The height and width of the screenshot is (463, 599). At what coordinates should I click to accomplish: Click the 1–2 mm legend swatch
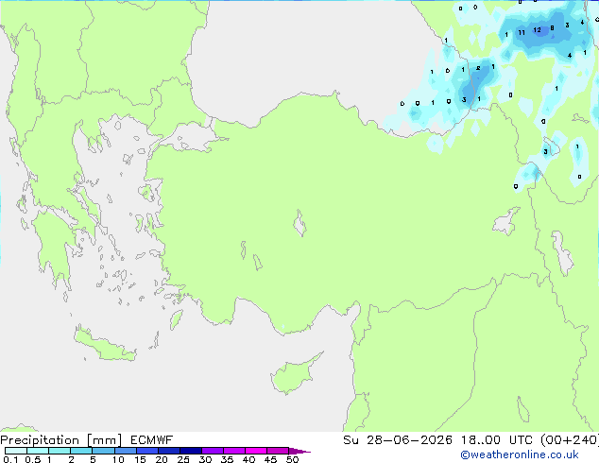pos(60,451)
